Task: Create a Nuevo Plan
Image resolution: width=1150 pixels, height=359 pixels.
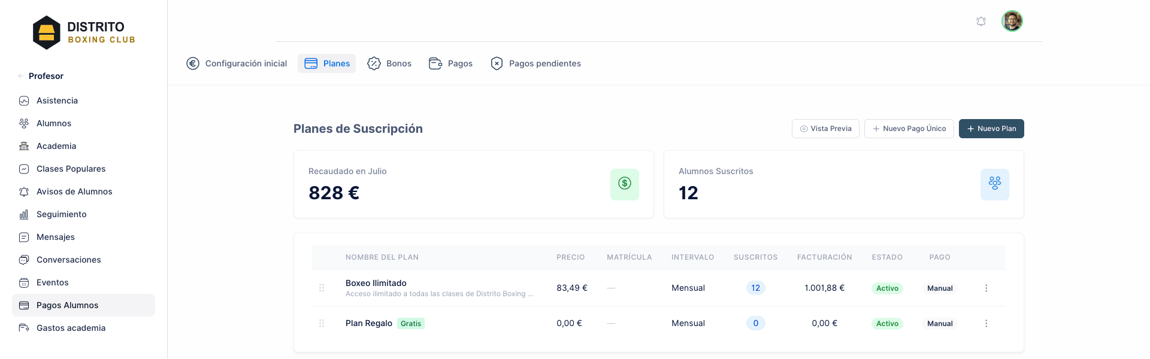Action: [x=991, y=129]
